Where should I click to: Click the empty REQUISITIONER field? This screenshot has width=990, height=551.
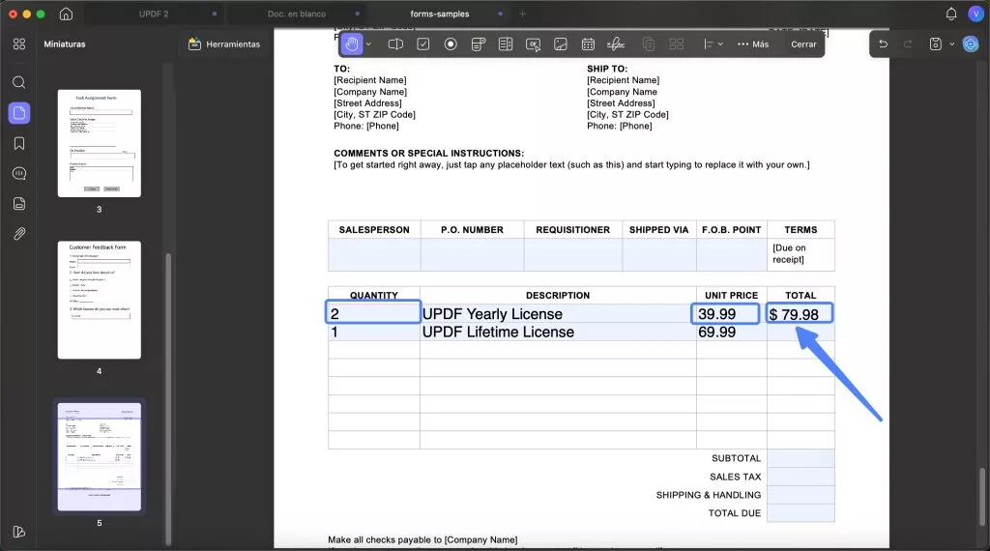(572, 254)
